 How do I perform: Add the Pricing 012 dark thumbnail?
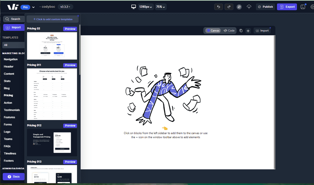(52, 142)
